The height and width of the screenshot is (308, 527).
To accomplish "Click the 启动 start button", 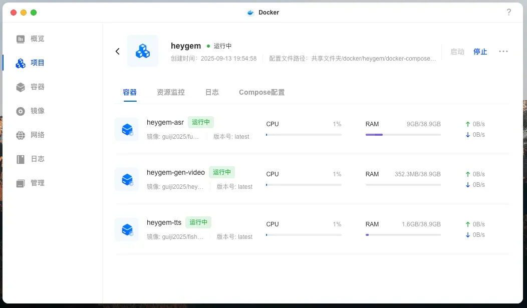I will click(457, 52).
